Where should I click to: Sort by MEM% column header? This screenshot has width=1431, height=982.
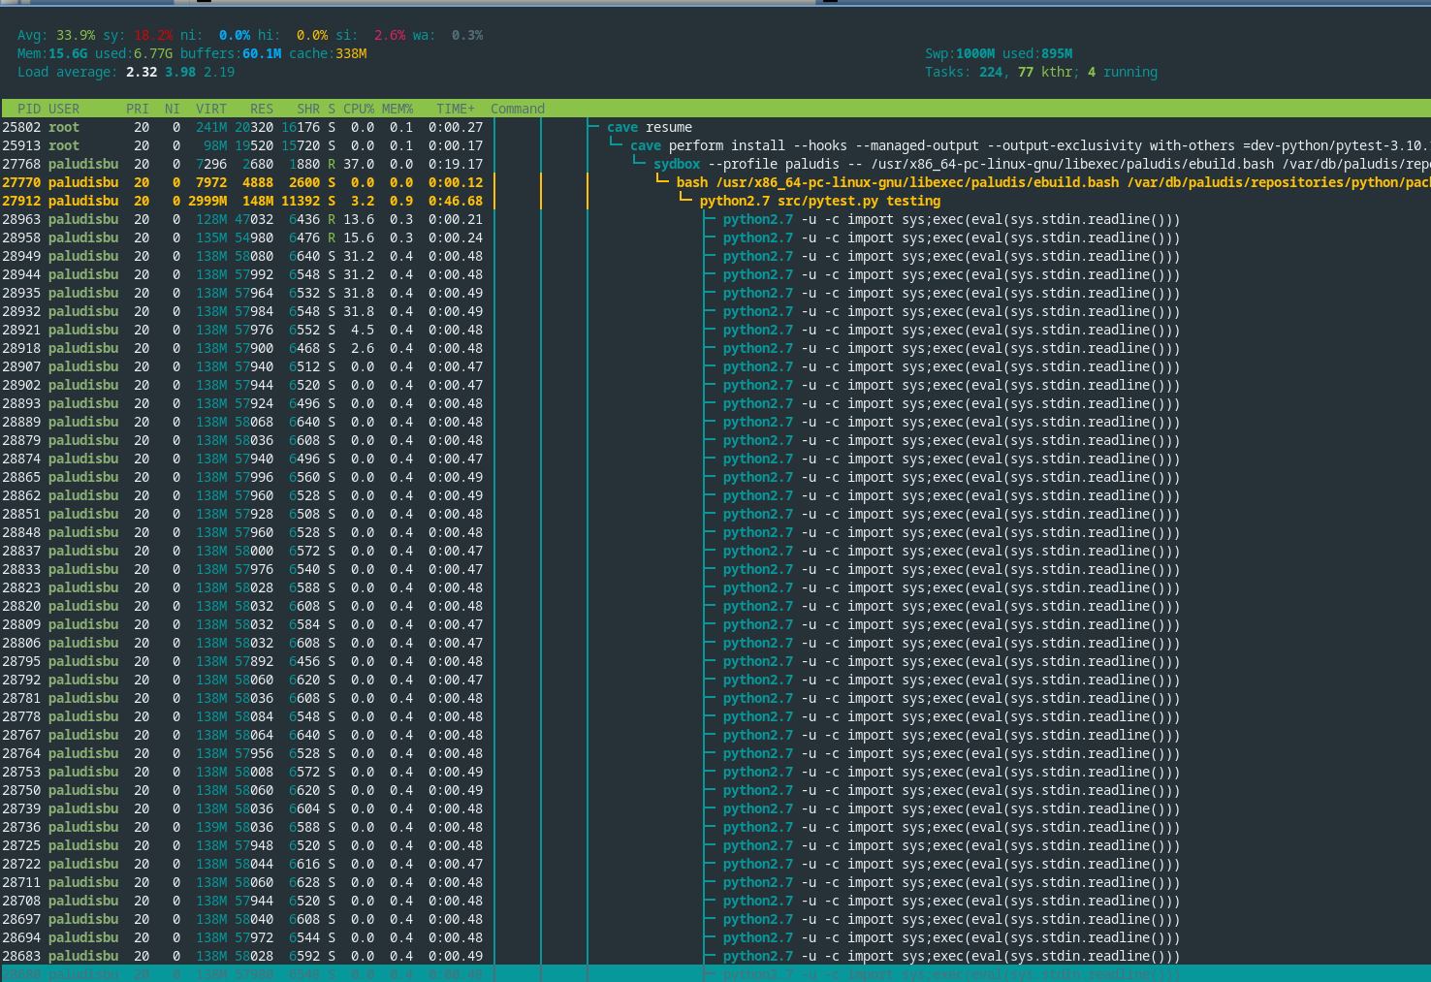coord(397,109)
